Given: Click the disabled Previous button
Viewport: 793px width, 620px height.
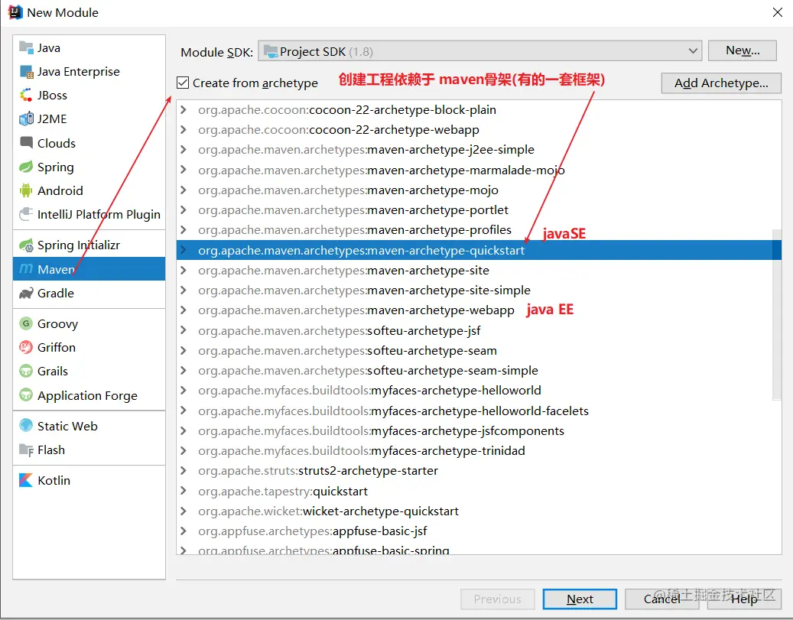Looking at the screenshot, I should coord(498,599).
